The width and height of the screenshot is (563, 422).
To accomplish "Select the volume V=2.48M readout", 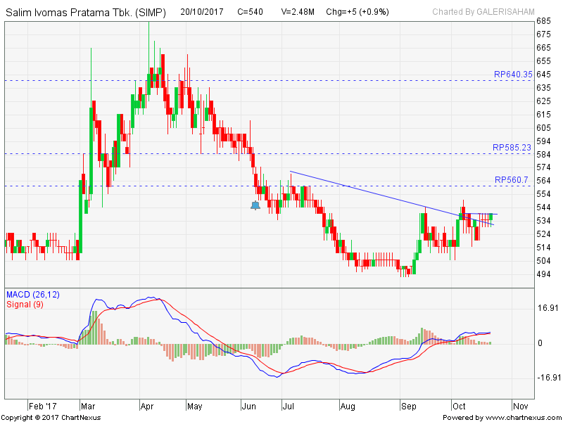I will point(299,12).
